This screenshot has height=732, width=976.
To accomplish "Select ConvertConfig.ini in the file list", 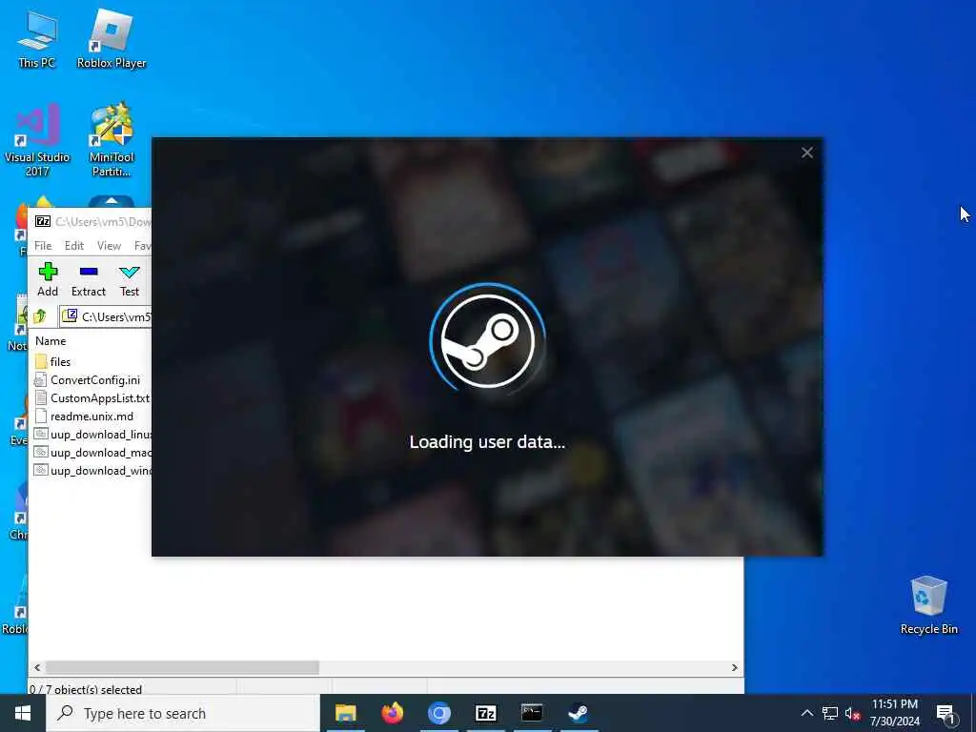I will [88, 379].
